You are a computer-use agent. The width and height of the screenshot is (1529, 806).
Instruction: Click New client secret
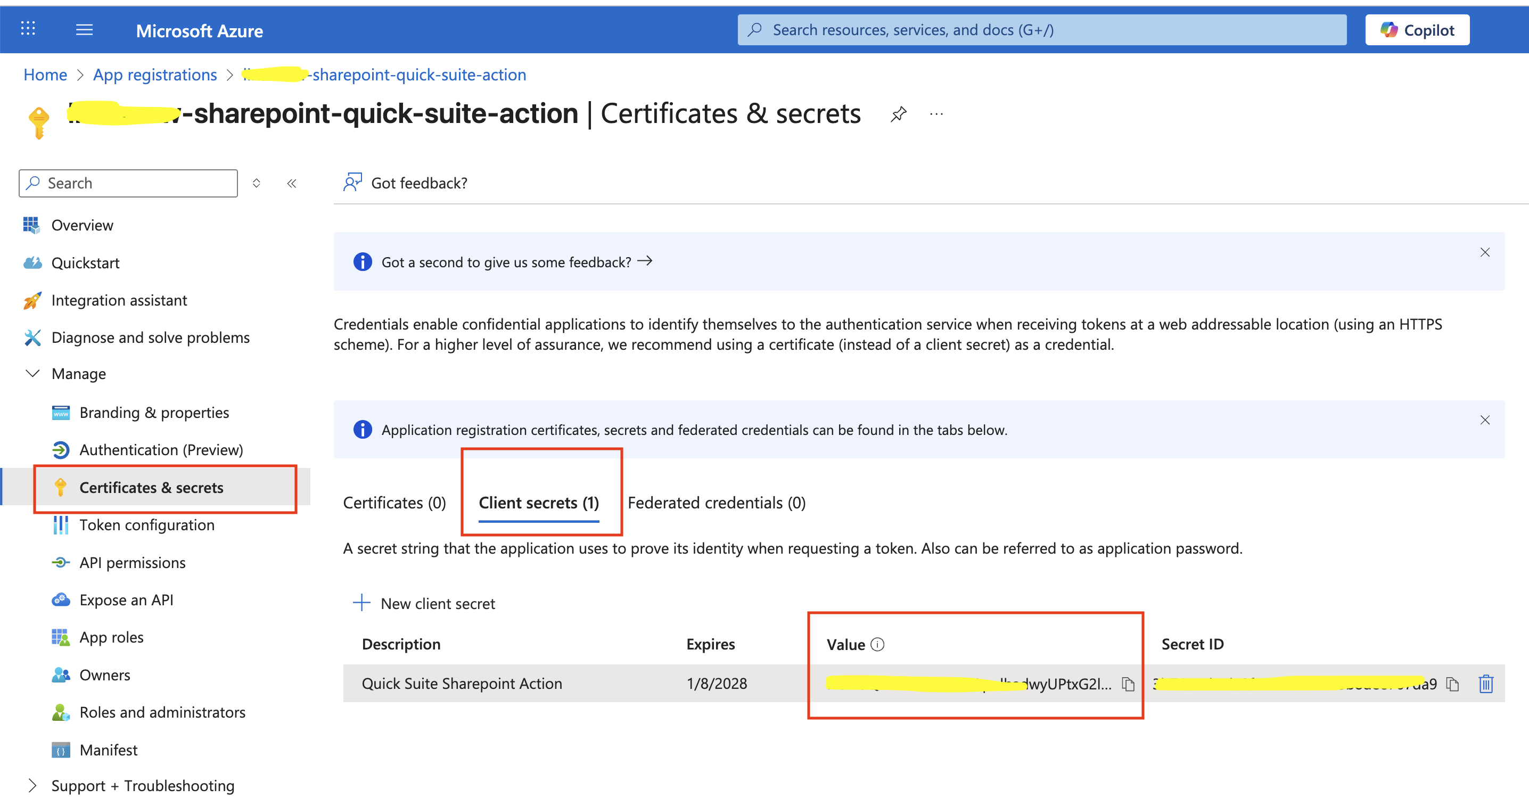click(425, 603)
